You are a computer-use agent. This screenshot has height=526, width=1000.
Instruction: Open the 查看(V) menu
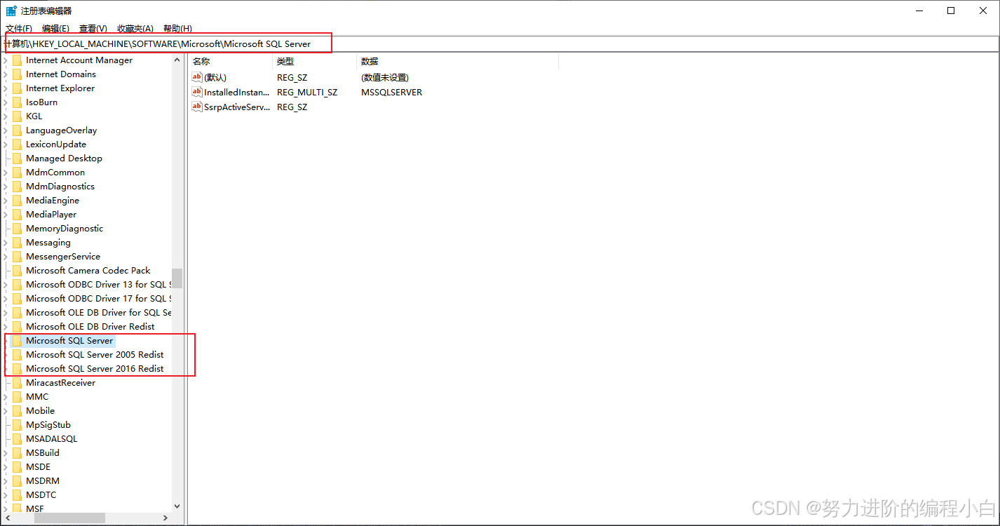click(93, 28)
